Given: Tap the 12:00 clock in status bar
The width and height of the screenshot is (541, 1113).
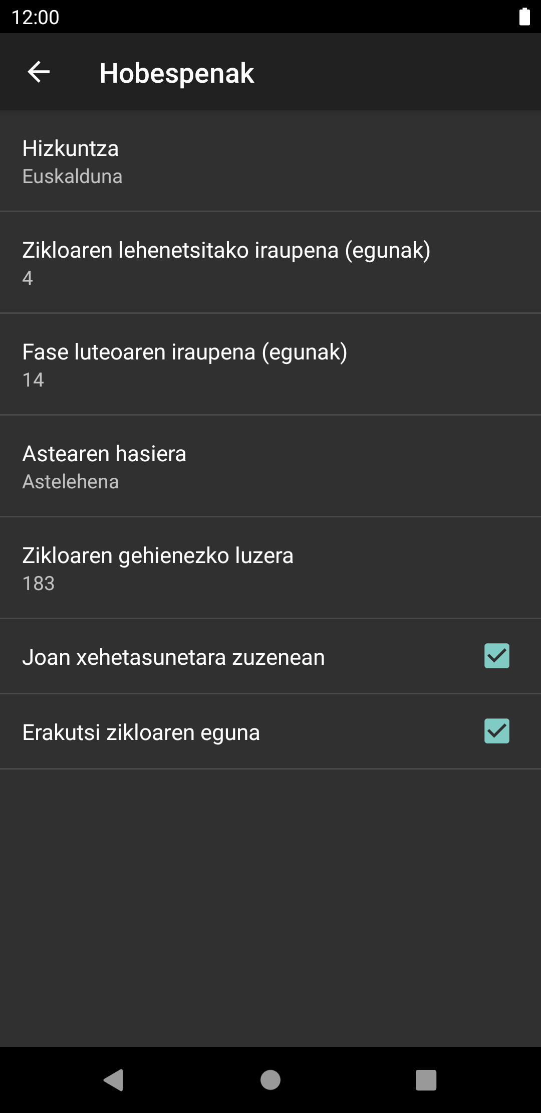Looking at the screenshot, I should point(35,17).
